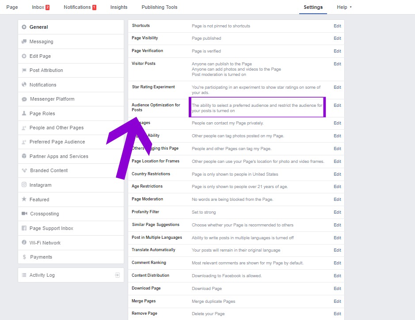The image size is (415, 320).
Task: Click the Payments dollar sign icon
Action: point(24,257)
